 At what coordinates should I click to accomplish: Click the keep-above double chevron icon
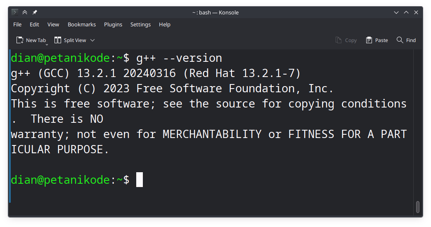(25, 12)
